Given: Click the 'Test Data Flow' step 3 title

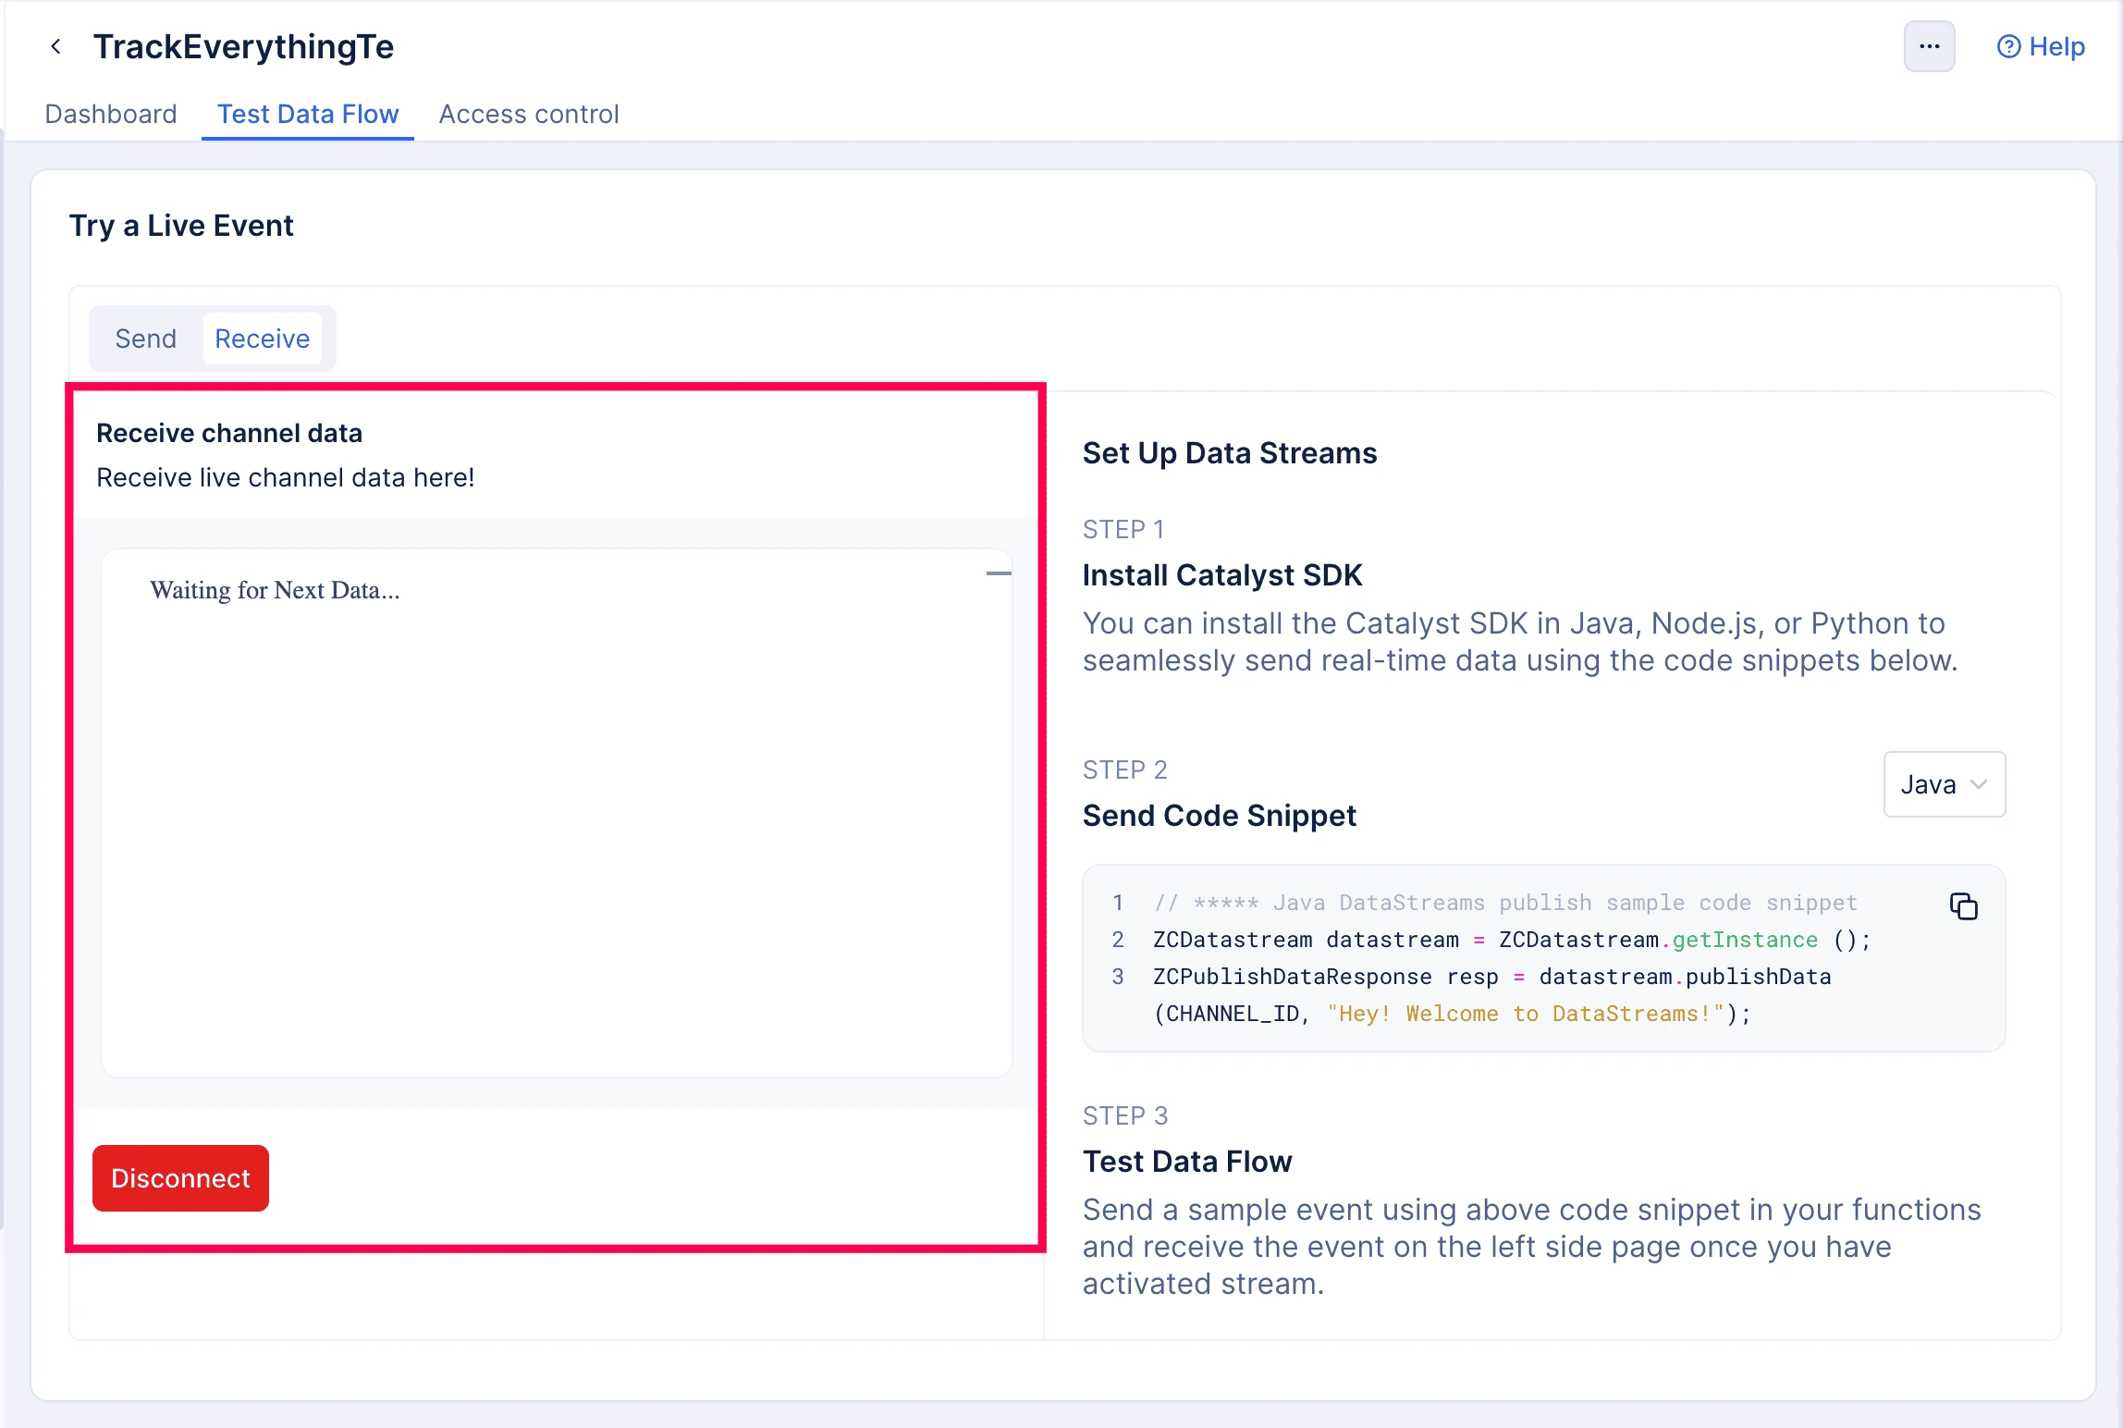Looking at the screenshot, I should click(x=1187, y=1162).
